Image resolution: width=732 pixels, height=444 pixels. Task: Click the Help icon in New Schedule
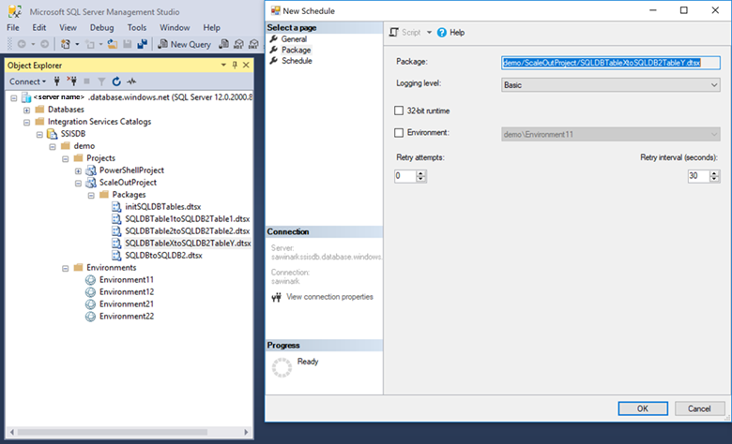(442, 32)
